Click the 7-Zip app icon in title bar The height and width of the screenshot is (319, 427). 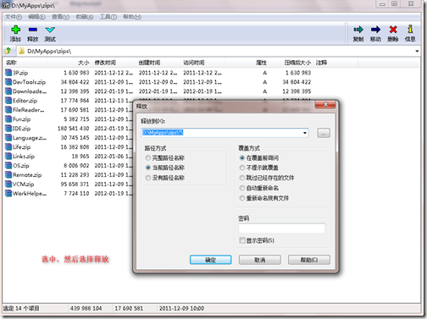pyautogui.click(x=6, y=5)
